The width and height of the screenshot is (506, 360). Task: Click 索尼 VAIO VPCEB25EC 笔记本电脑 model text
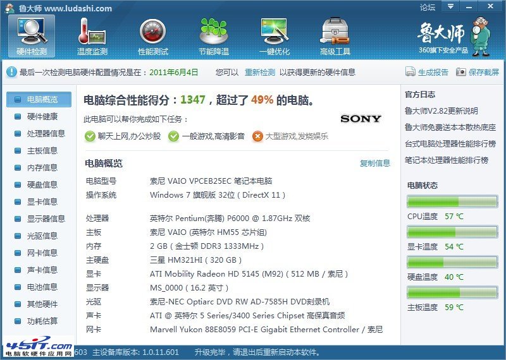(x=211, y=181)
